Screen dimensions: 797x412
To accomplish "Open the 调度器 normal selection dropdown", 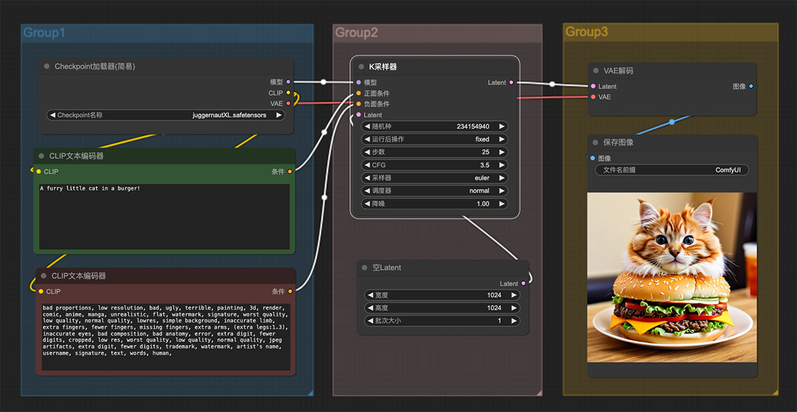I will pos(435,191).
